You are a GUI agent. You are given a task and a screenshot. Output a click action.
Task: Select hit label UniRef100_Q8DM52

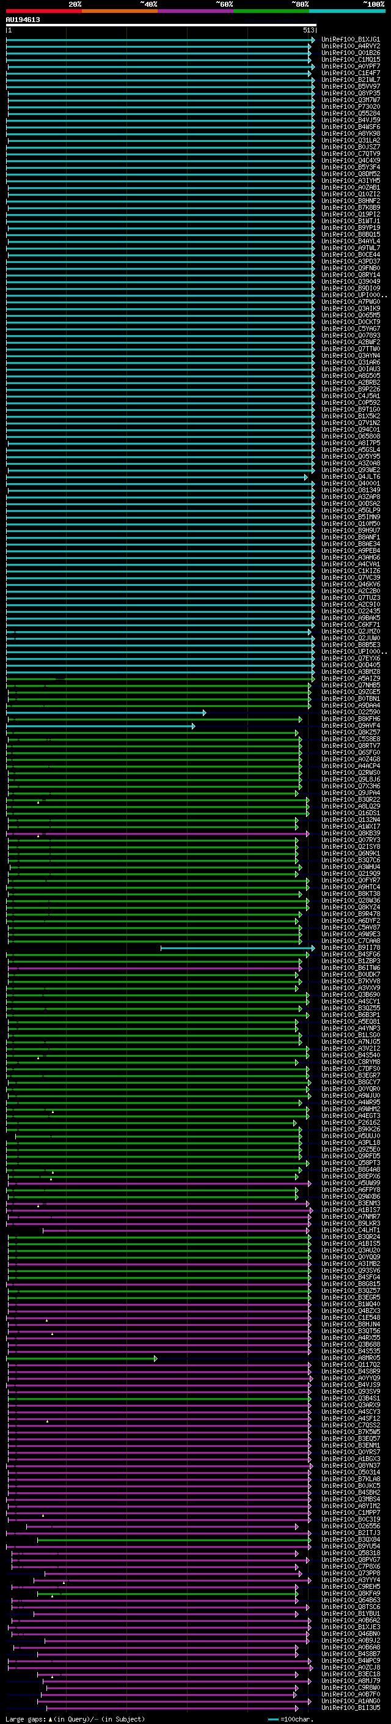pos(351,174)
